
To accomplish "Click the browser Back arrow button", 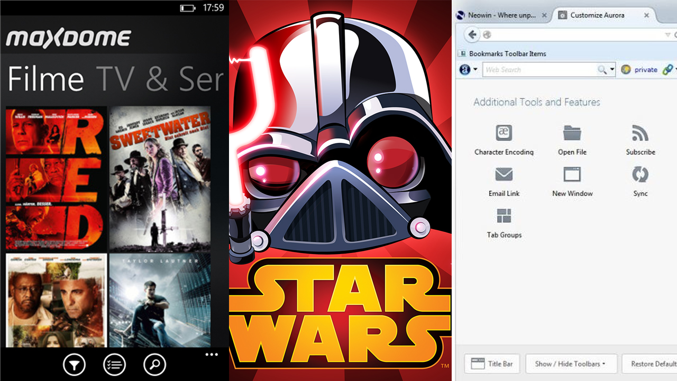I will coord(472,34).
